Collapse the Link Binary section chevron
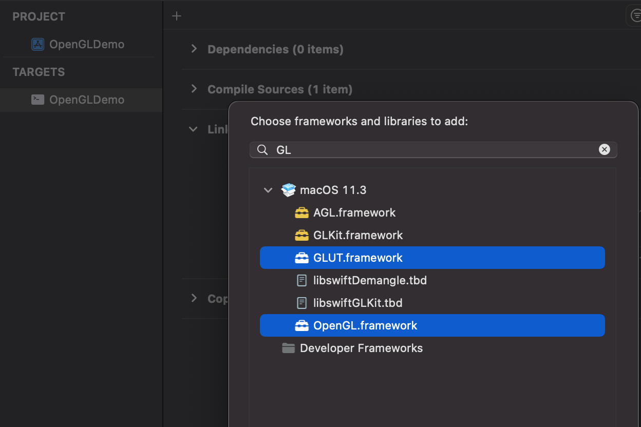Image resolution: width=641 pixels, height=427 pixels. click(193, 129)
